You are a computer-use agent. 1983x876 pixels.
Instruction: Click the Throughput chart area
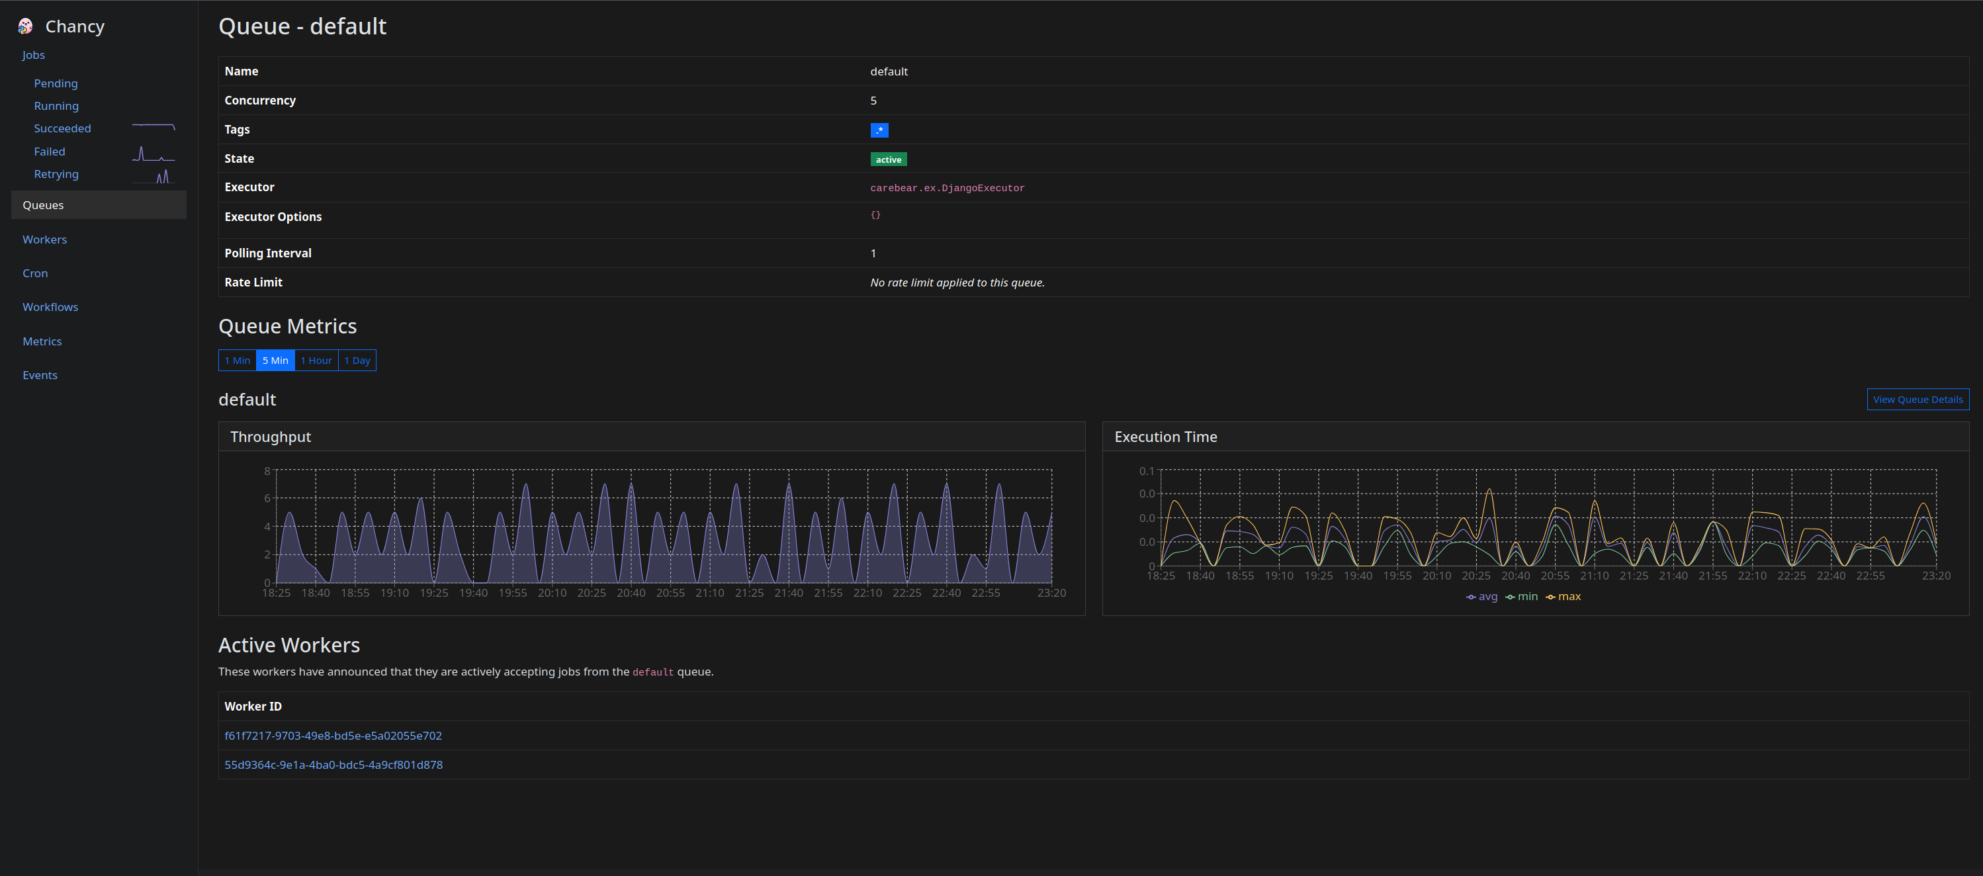(x=664, y=526)
